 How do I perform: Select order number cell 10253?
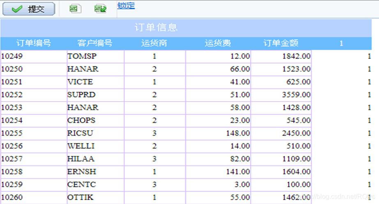tap(34, 108)
